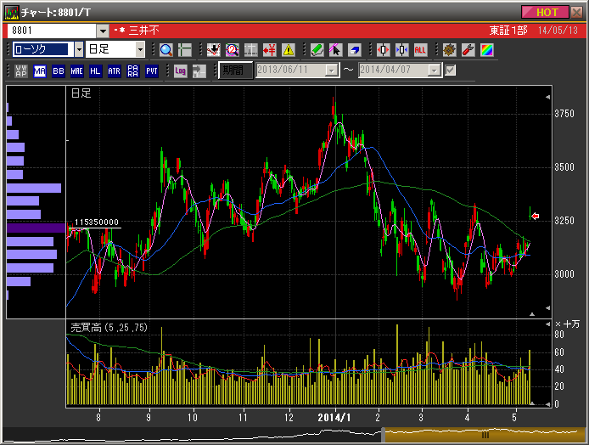Select the eraser tool in toolbar
The image size is (589, 445).
tap(355, 49)
